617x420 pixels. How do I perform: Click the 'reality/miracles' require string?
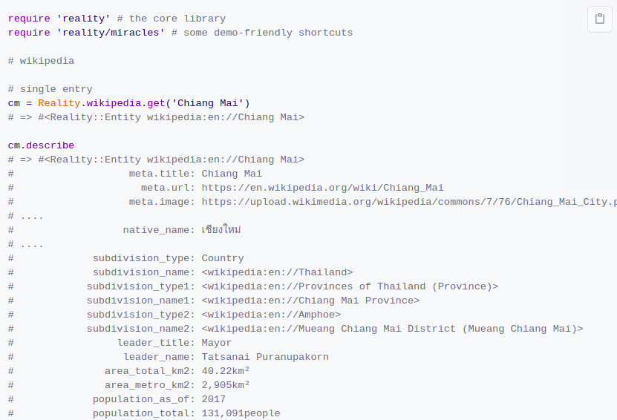pos(111,33)
